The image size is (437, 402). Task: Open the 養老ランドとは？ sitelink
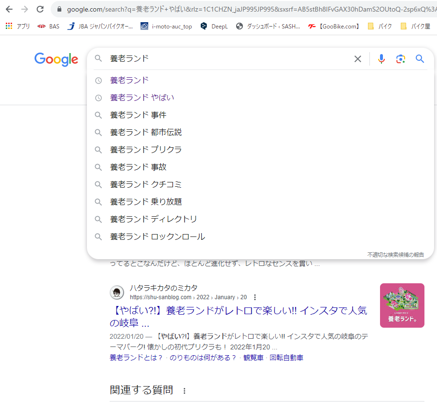(x=136, y=358)
